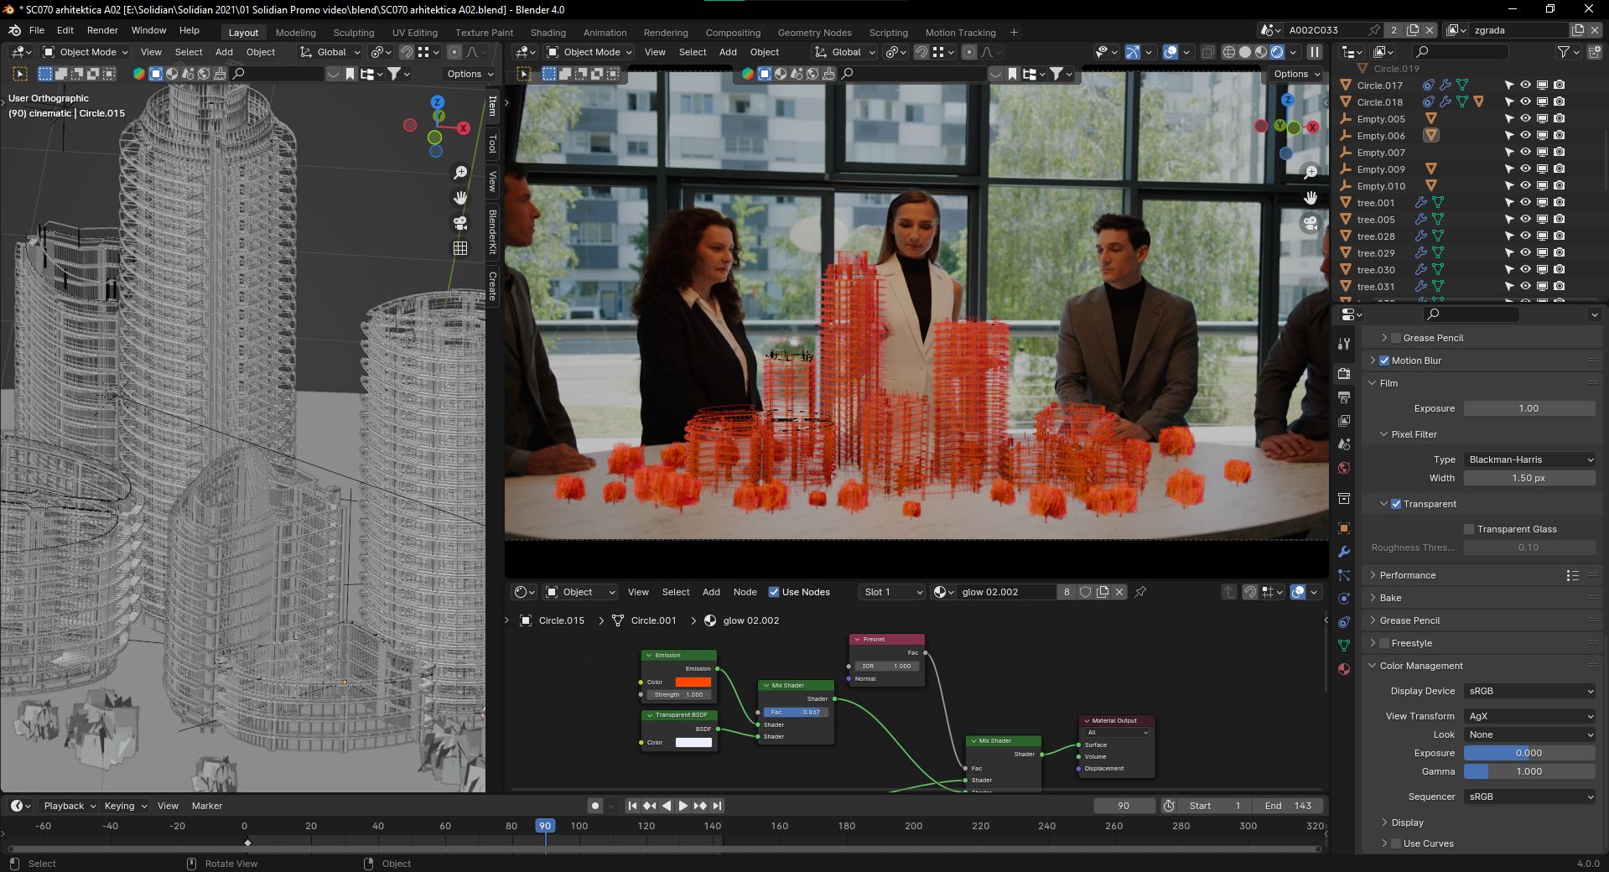
Task: Open the Material properties tab
Action: click(1344, 669)
